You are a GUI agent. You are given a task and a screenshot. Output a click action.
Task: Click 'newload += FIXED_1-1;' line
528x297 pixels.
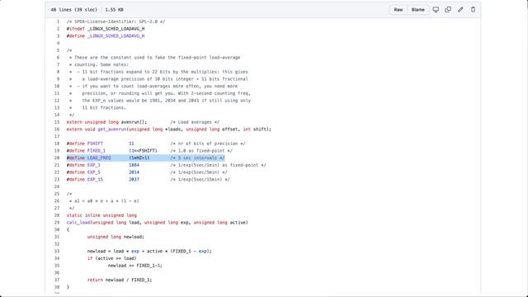point(135,266)
